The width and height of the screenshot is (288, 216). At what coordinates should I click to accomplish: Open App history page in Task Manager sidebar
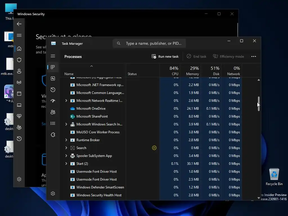pyautogui.click(x=53, y=90)
